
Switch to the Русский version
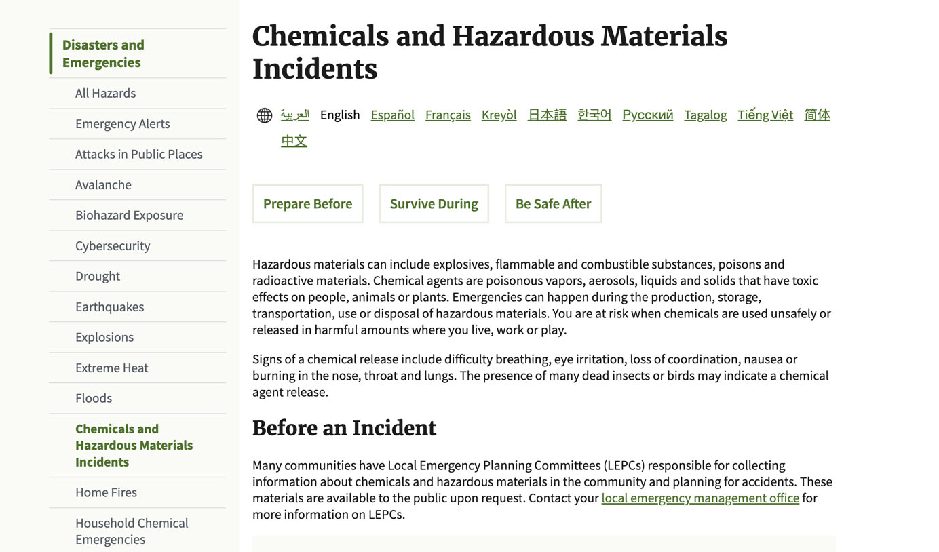pyautogui.click(x=647, y=115)
